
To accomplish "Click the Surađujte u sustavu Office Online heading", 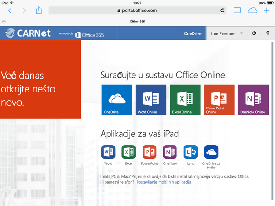I will pyautogui.click(x=163, y=75).
